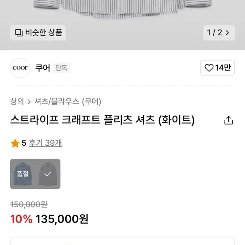Viewport: 245px width, 245px height.
Task: Open 셔츠/블라우스 (쿠어) category breadcrumb
Action: (68, 102)
